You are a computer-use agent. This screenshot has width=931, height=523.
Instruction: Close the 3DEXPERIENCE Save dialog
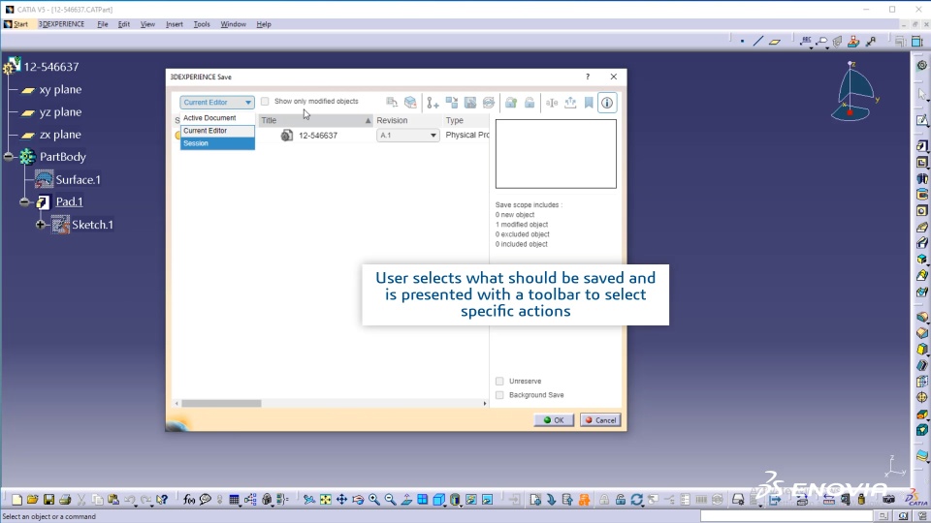click(613, 77)
